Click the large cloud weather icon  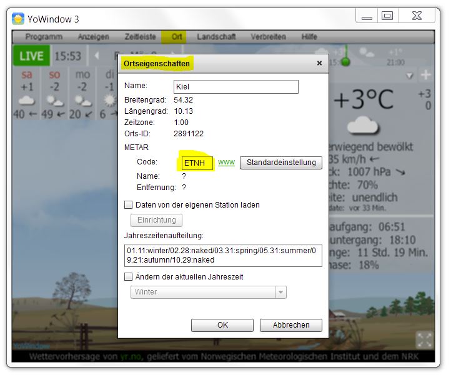(363, 126)
